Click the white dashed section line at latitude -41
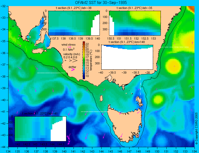 pos(95,112)
